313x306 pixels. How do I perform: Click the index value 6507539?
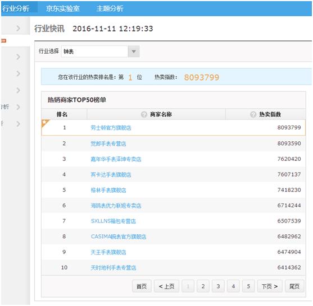(x=289, y=221)
